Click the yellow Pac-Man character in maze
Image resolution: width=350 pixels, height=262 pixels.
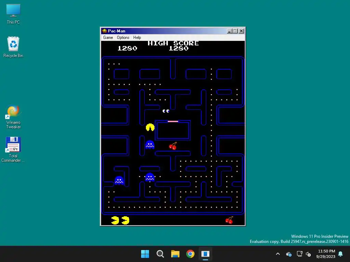coord(150,127)
